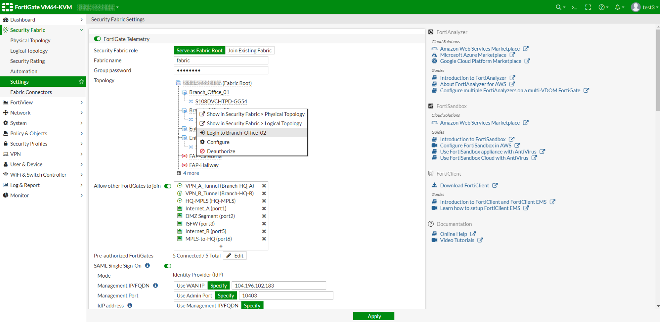
Task: Open the help question mark menu
Action: 603,7
